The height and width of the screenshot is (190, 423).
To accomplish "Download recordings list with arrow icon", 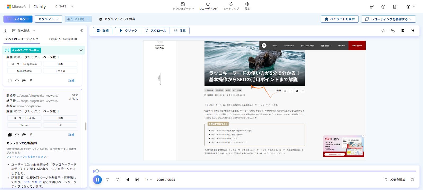I will (x=5, y=31).
